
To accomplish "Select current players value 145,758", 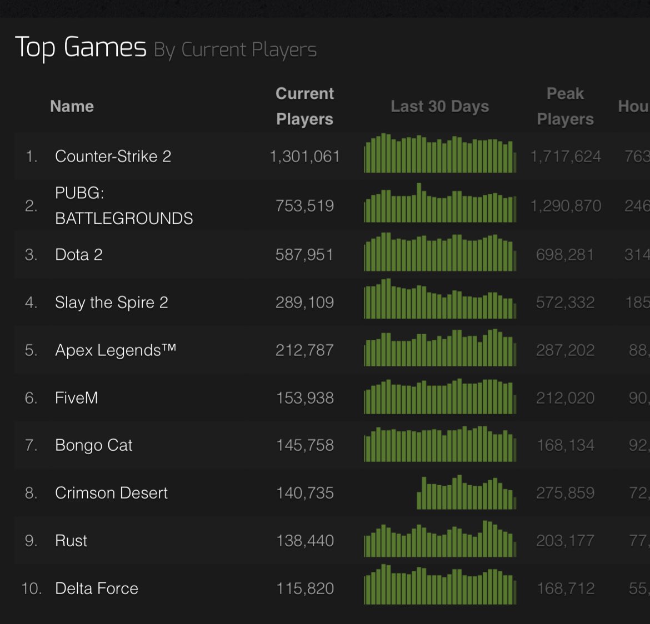I will 304,445.
